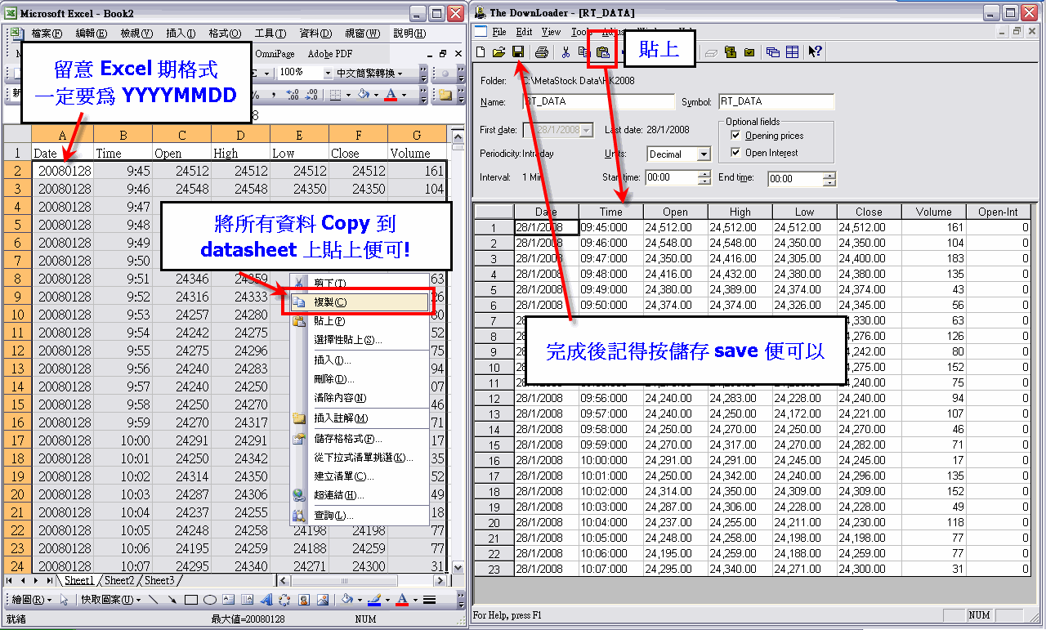
Task: Open Borders dropdown arrow in Excel toolbar
Action: (347, 95)
